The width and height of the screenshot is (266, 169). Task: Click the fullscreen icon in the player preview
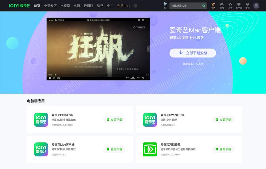click(x=147, y=78)
